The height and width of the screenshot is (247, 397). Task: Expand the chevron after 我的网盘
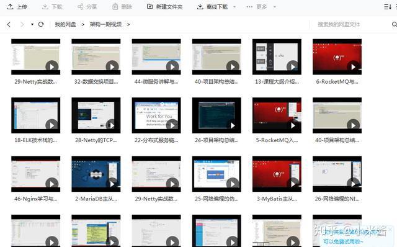coord(83,24)
